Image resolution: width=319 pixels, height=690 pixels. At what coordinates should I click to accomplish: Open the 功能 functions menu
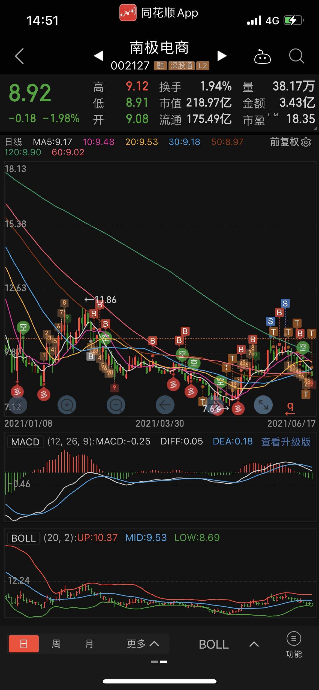(x=294, y=645)
